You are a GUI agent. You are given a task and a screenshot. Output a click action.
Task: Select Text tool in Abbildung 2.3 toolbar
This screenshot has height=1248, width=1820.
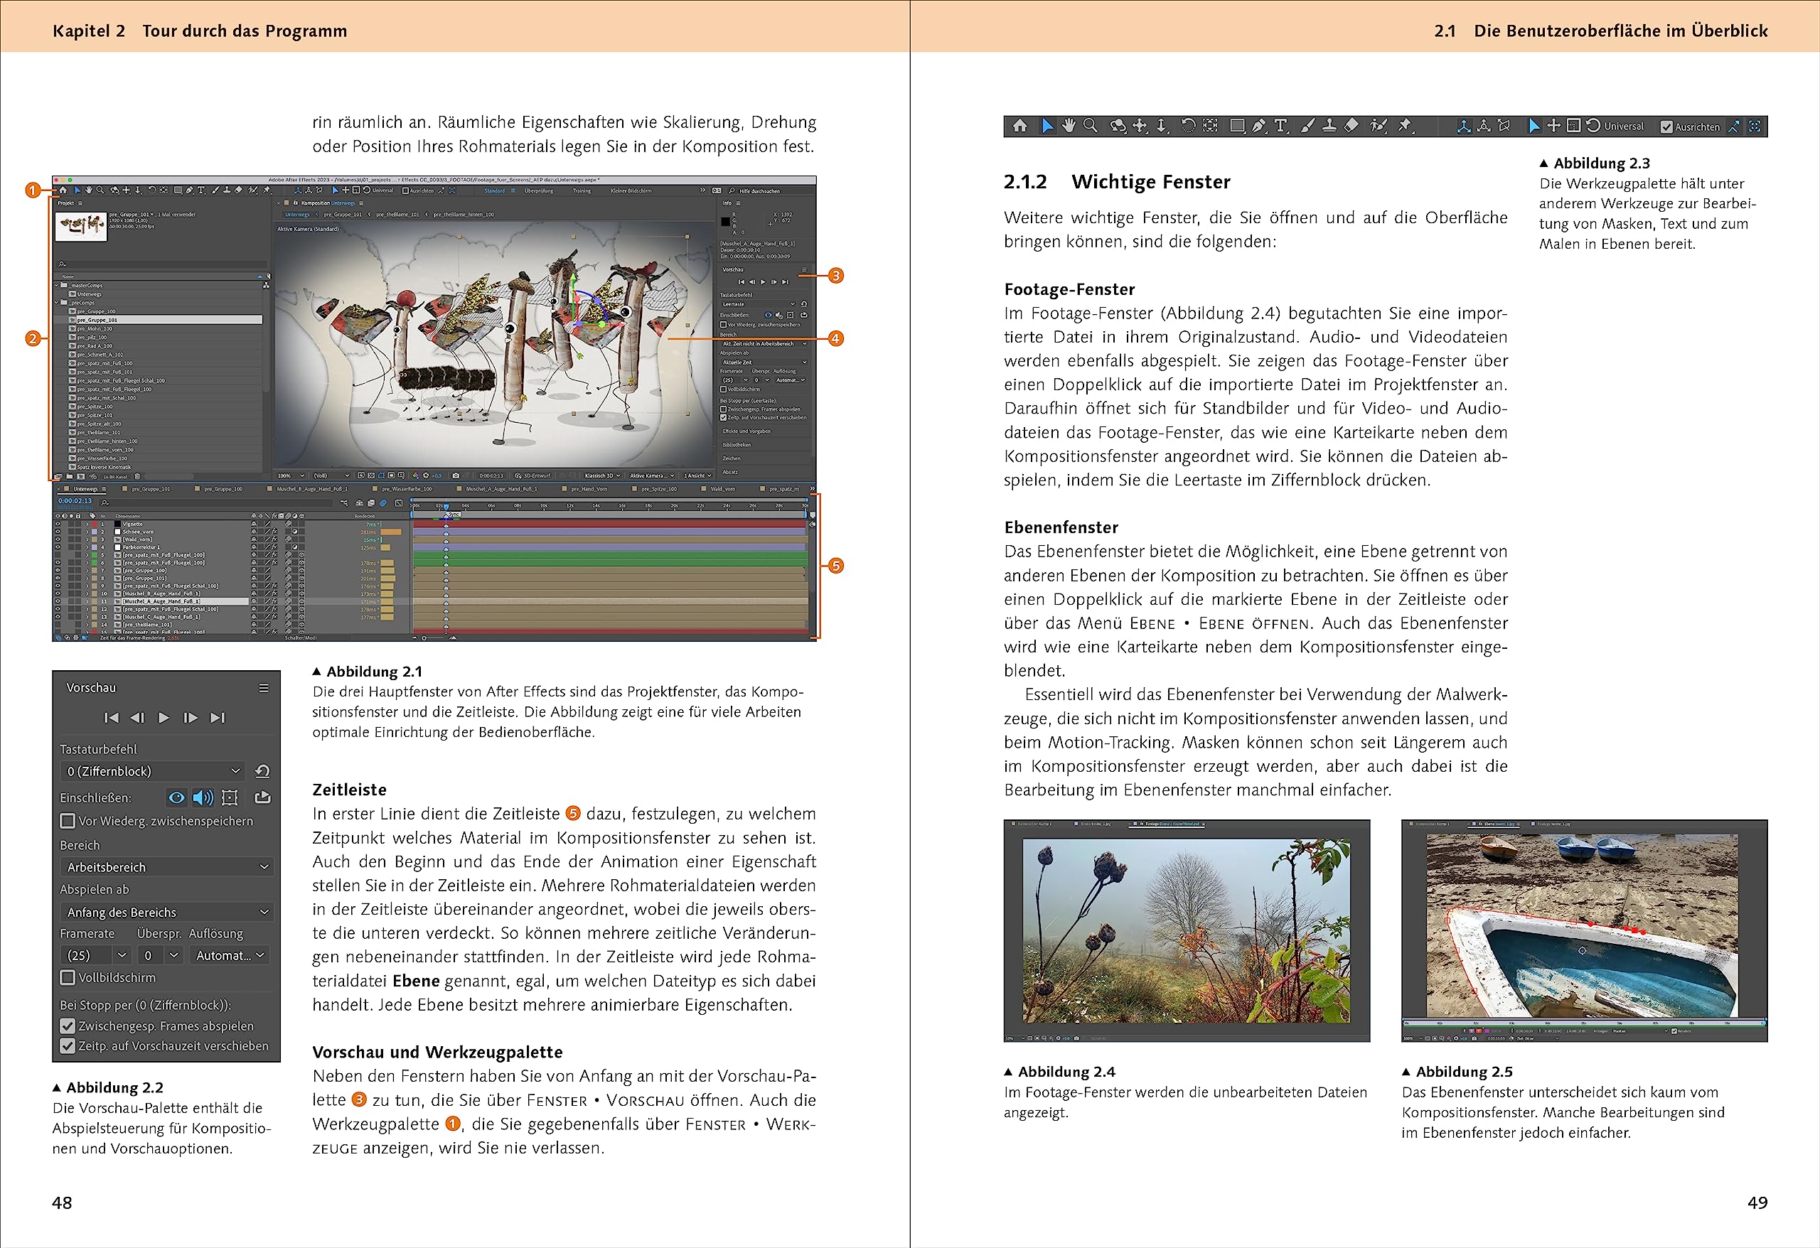[x=1280, y=126]
